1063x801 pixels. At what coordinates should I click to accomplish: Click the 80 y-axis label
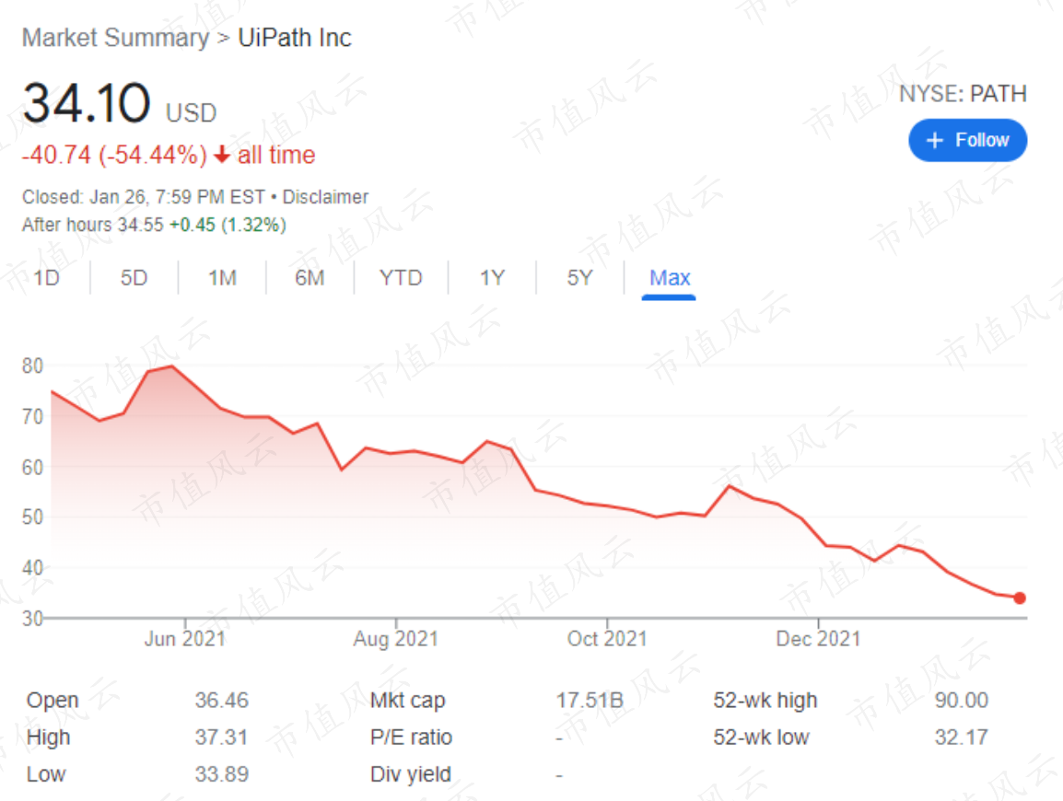[32, 366]
